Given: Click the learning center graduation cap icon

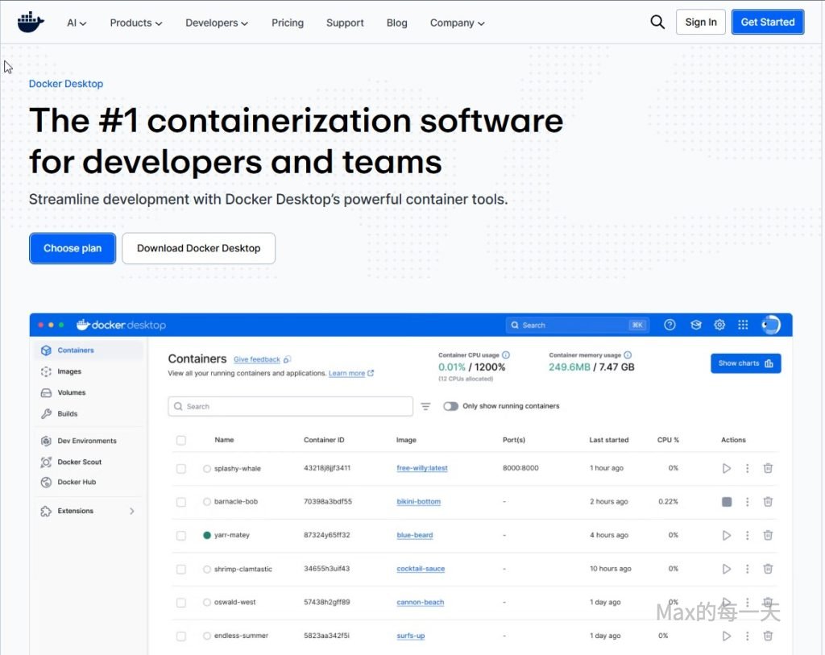Looking at the screenshot, I should pyautogui.click(x=695, y=325).
